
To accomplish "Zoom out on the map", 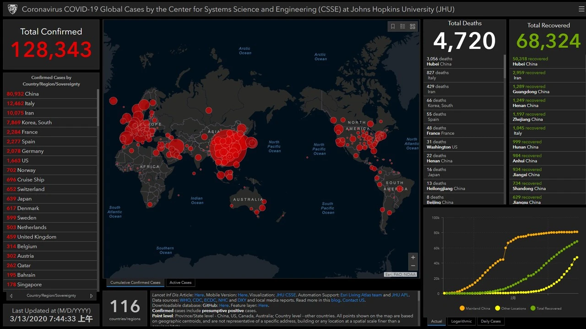I will (413, 266).
